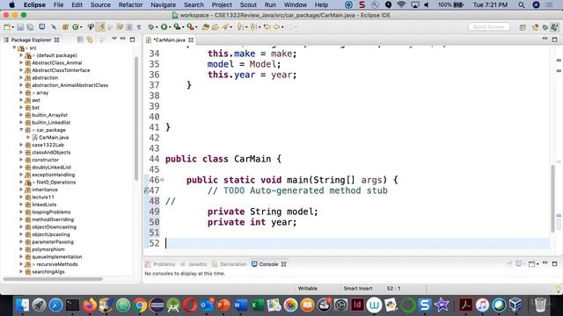Collapse the car_package tree node
Image resolution: width=563 pixels, height=316 pixels.
point(21,130)
